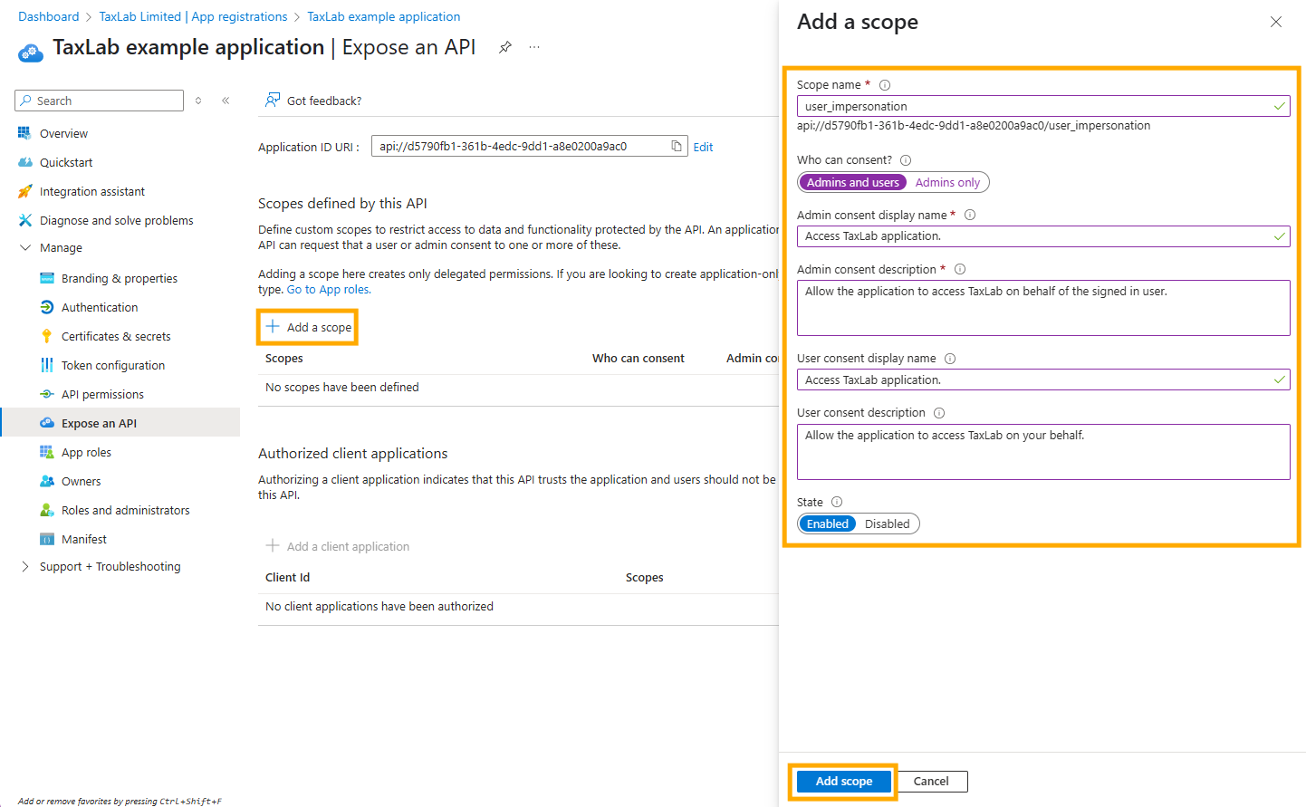
Task: Show info for Who can consent
Action: click(x=906, y=160)
